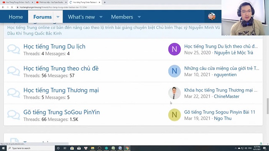The height and width of the screenshot is (151, 269).
Task: Click the Mar 19, 2021 post date
Action: pyautogui.click(x=197, y=118)
